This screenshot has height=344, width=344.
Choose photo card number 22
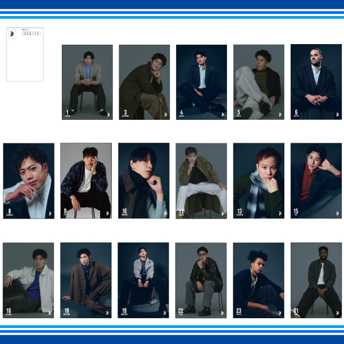pyautogui.click(x=201, y=280)
